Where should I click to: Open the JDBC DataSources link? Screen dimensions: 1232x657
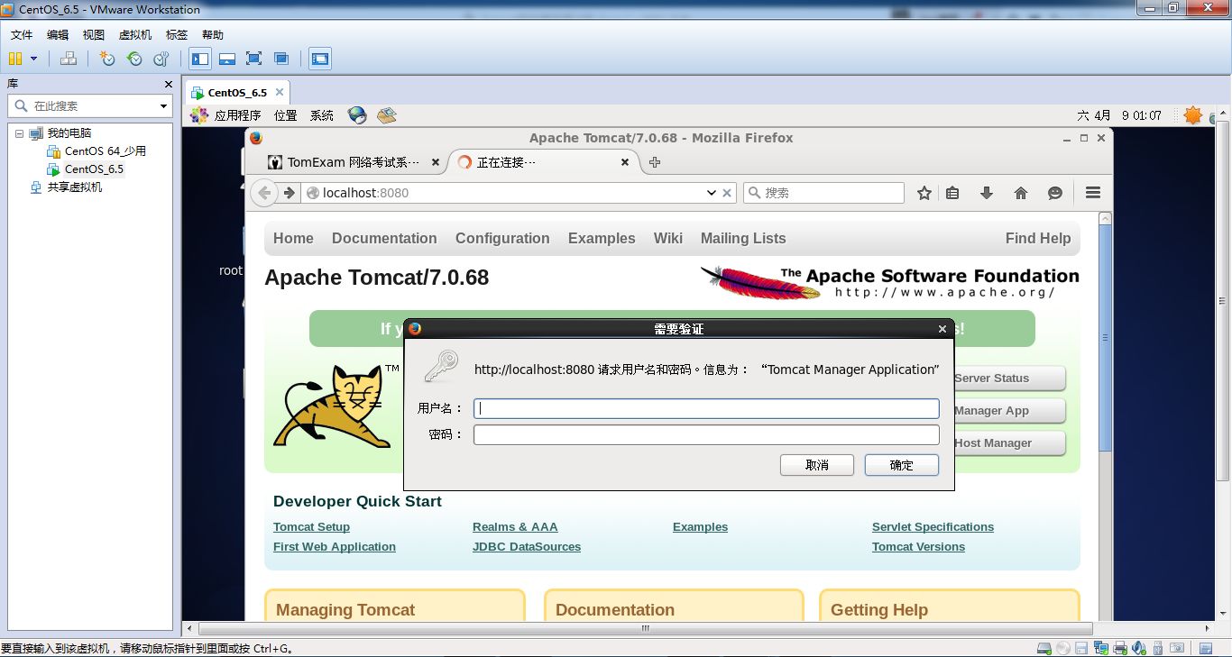pyautogui.click(x=527, y=547)
